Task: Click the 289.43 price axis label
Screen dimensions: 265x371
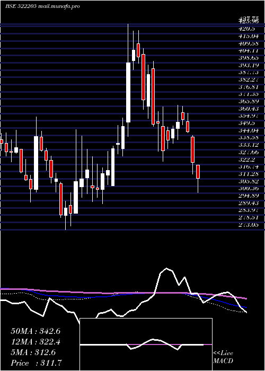Action: tap(249, 203)
